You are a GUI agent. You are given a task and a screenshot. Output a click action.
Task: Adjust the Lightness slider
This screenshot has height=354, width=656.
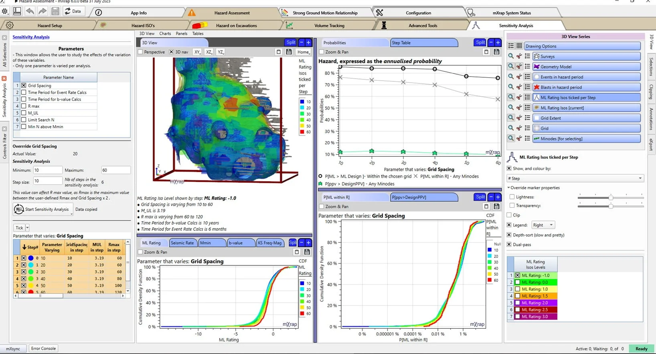[x=610, y=197]
